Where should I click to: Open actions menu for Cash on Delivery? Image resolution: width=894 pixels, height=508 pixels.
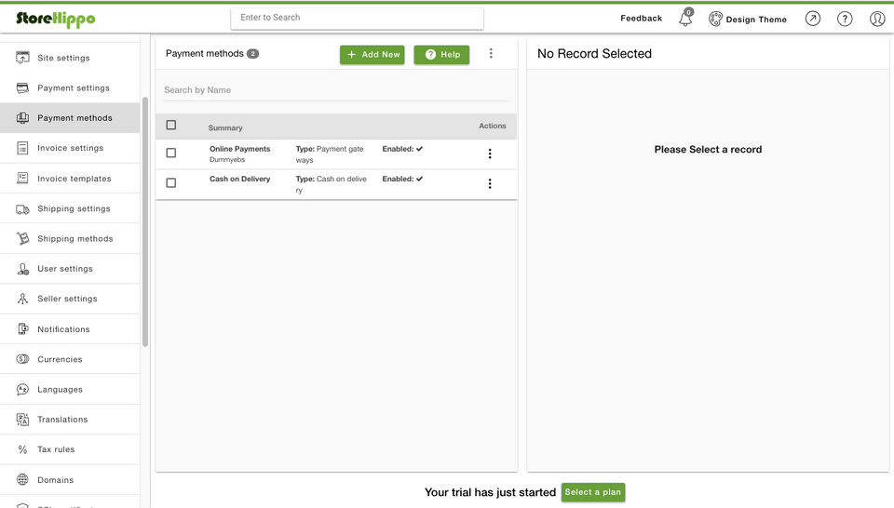coord(490,184)
